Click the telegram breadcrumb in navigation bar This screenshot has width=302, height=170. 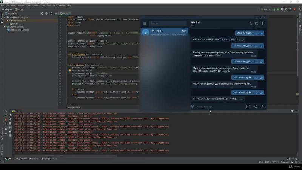click(x=7, y=9)
